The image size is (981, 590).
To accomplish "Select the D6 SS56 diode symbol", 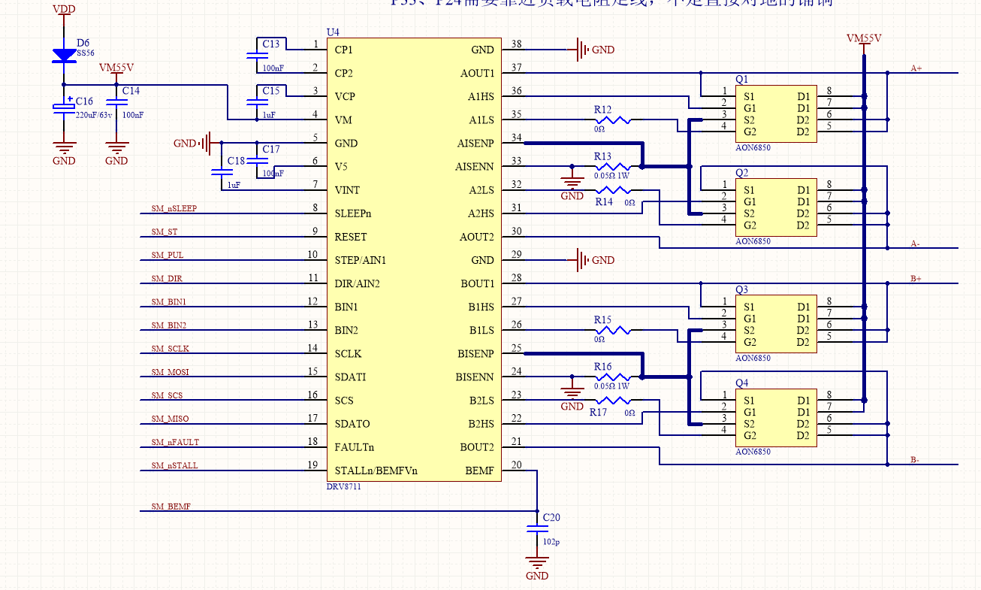I will [x=64, y=55].
